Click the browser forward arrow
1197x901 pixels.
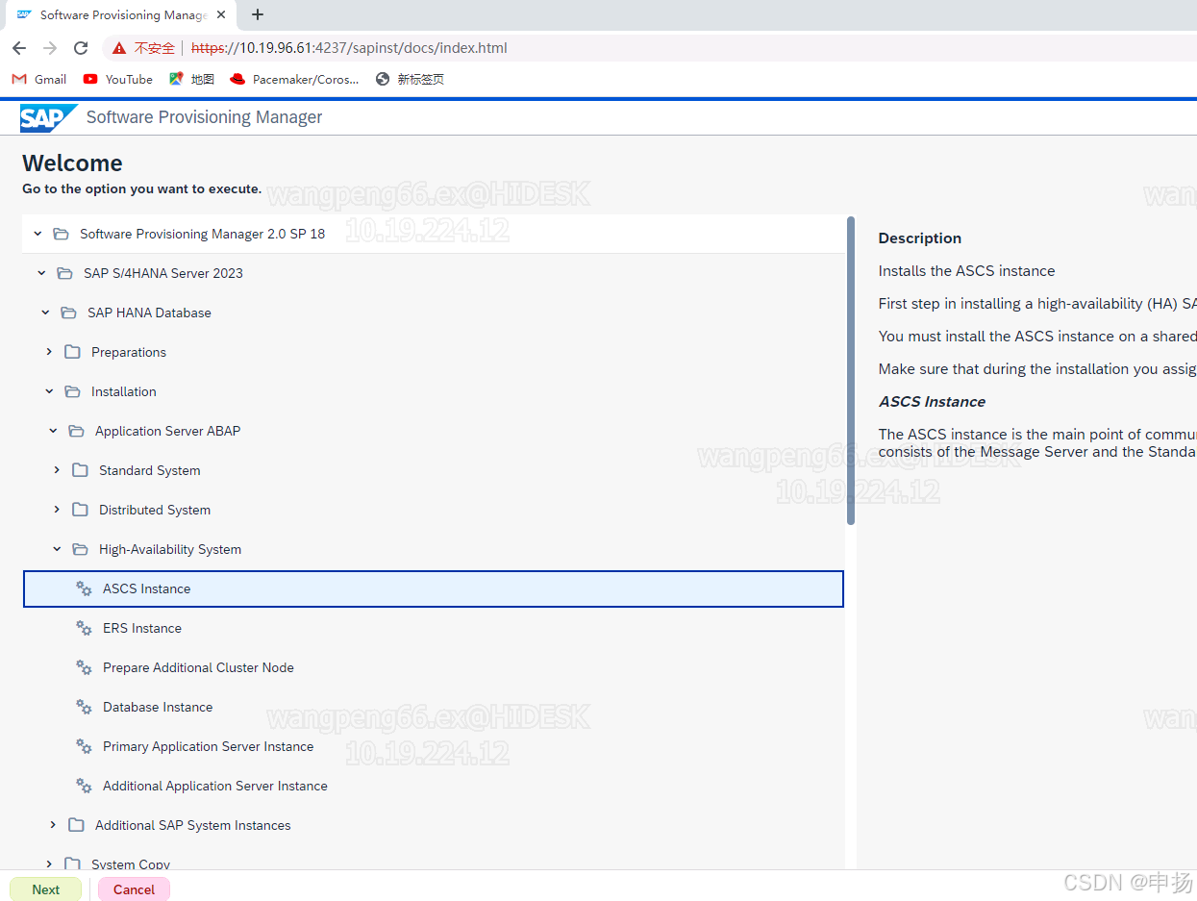coord(50,48)
